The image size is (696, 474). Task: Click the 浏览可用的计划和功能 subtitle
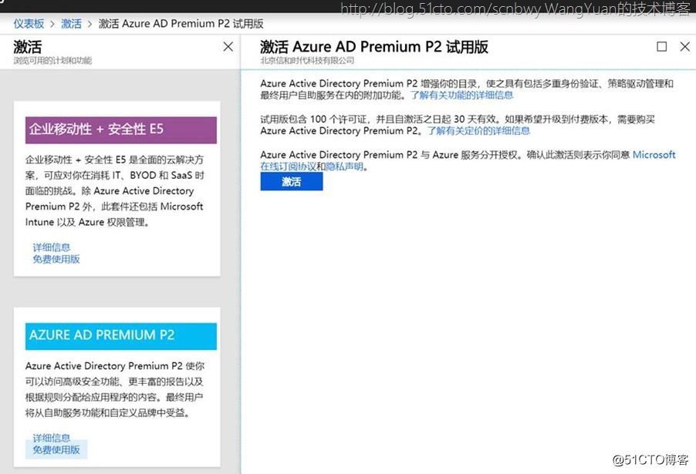point(52,60)
